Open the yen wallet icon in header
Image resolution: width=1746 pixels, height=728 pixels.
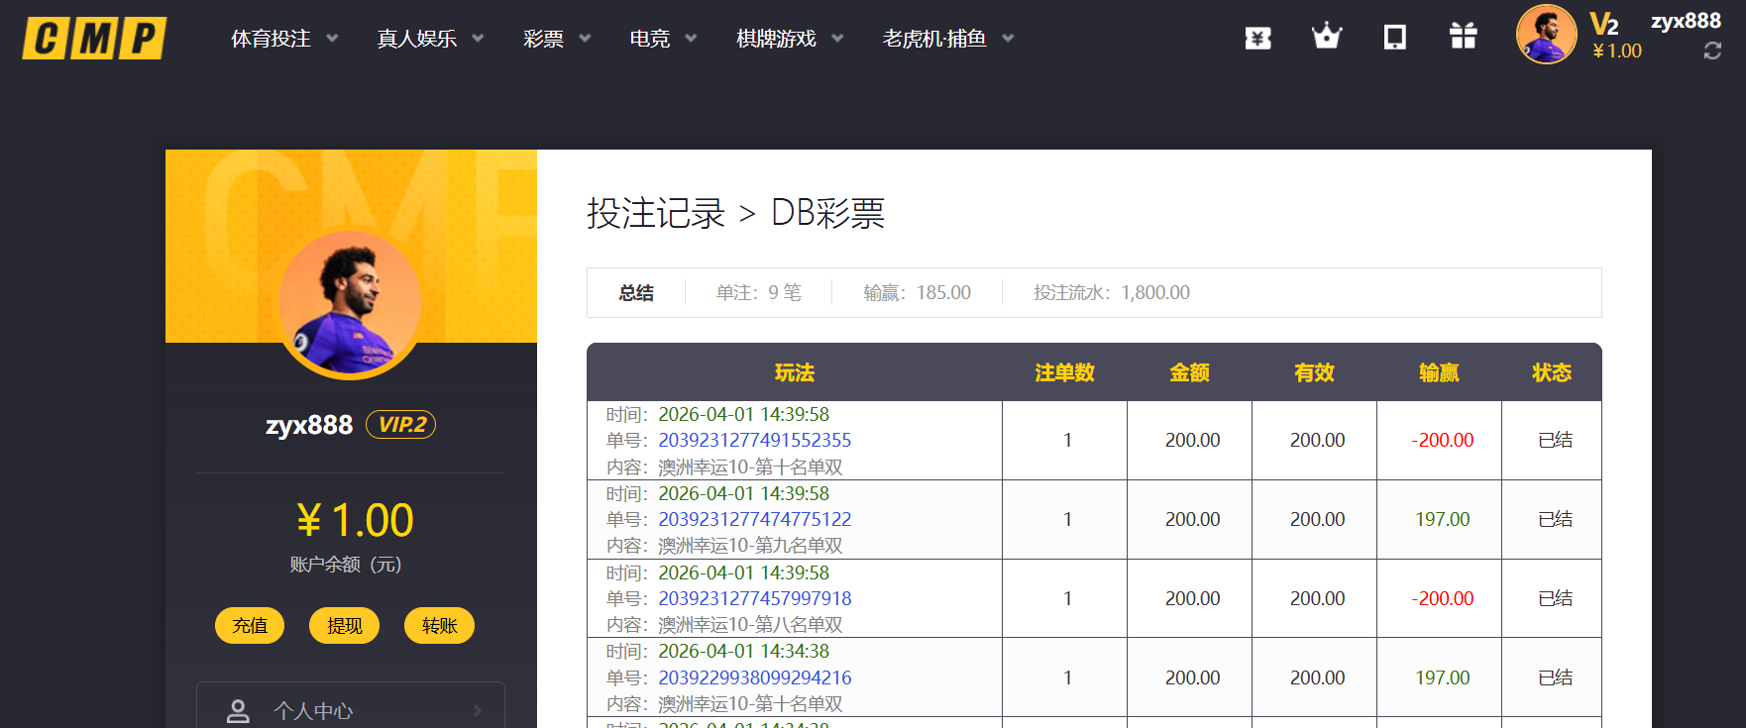(x=1257, y=38)
